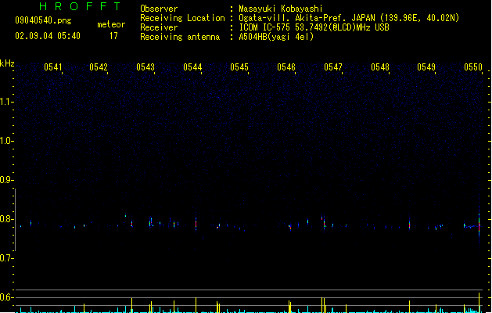Click the 1.0 kHz axis label
Screen dimensions: 492x313
[x=6, y=141]
